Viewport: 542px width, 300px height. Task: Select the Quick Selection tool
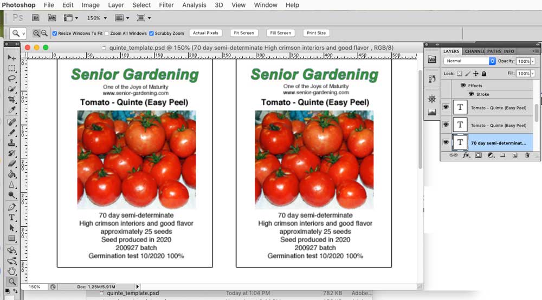coord(12,89)
